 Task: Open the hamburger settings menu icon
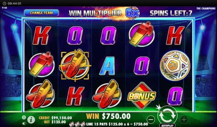pos(24,117)
